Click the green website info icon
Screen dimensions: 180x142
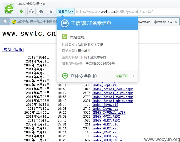click(x=64, y=37)
